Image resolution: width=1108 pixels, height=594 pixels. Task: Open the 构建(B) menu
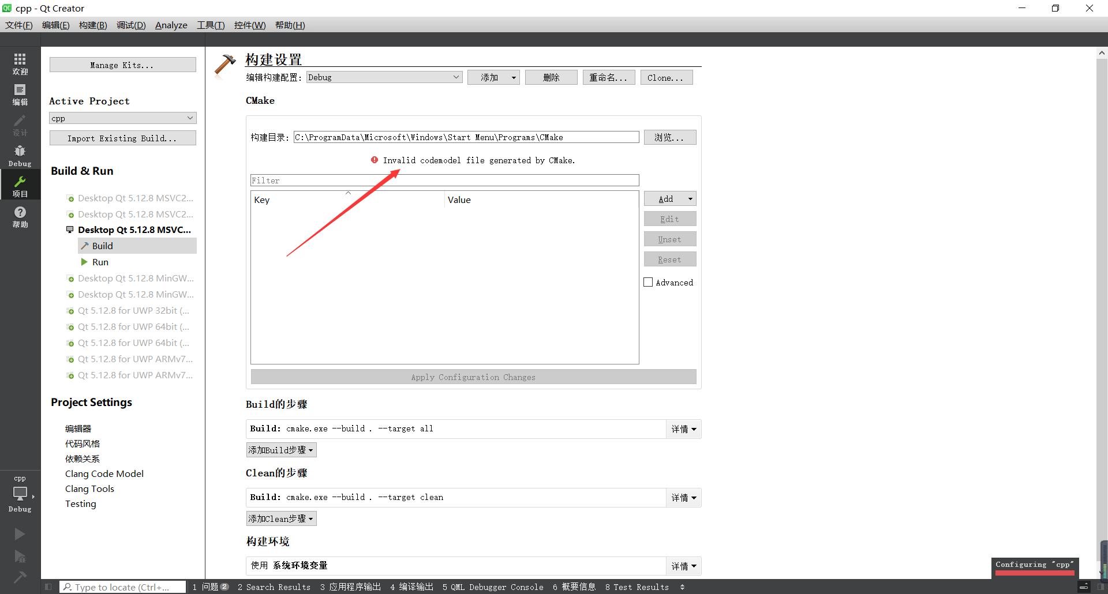coord(93,25)
